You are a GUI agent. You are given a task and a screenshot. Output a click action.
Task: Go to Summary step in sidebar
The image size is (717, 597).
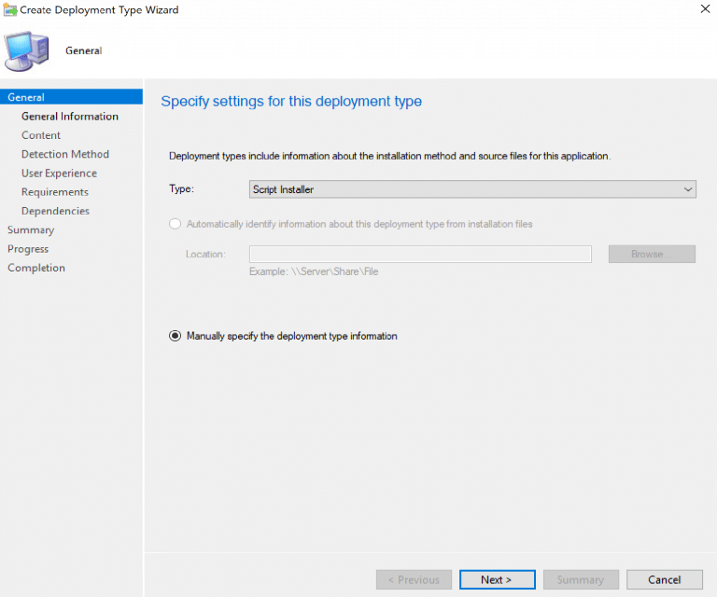pyautogui.click(x=31, y=230)
